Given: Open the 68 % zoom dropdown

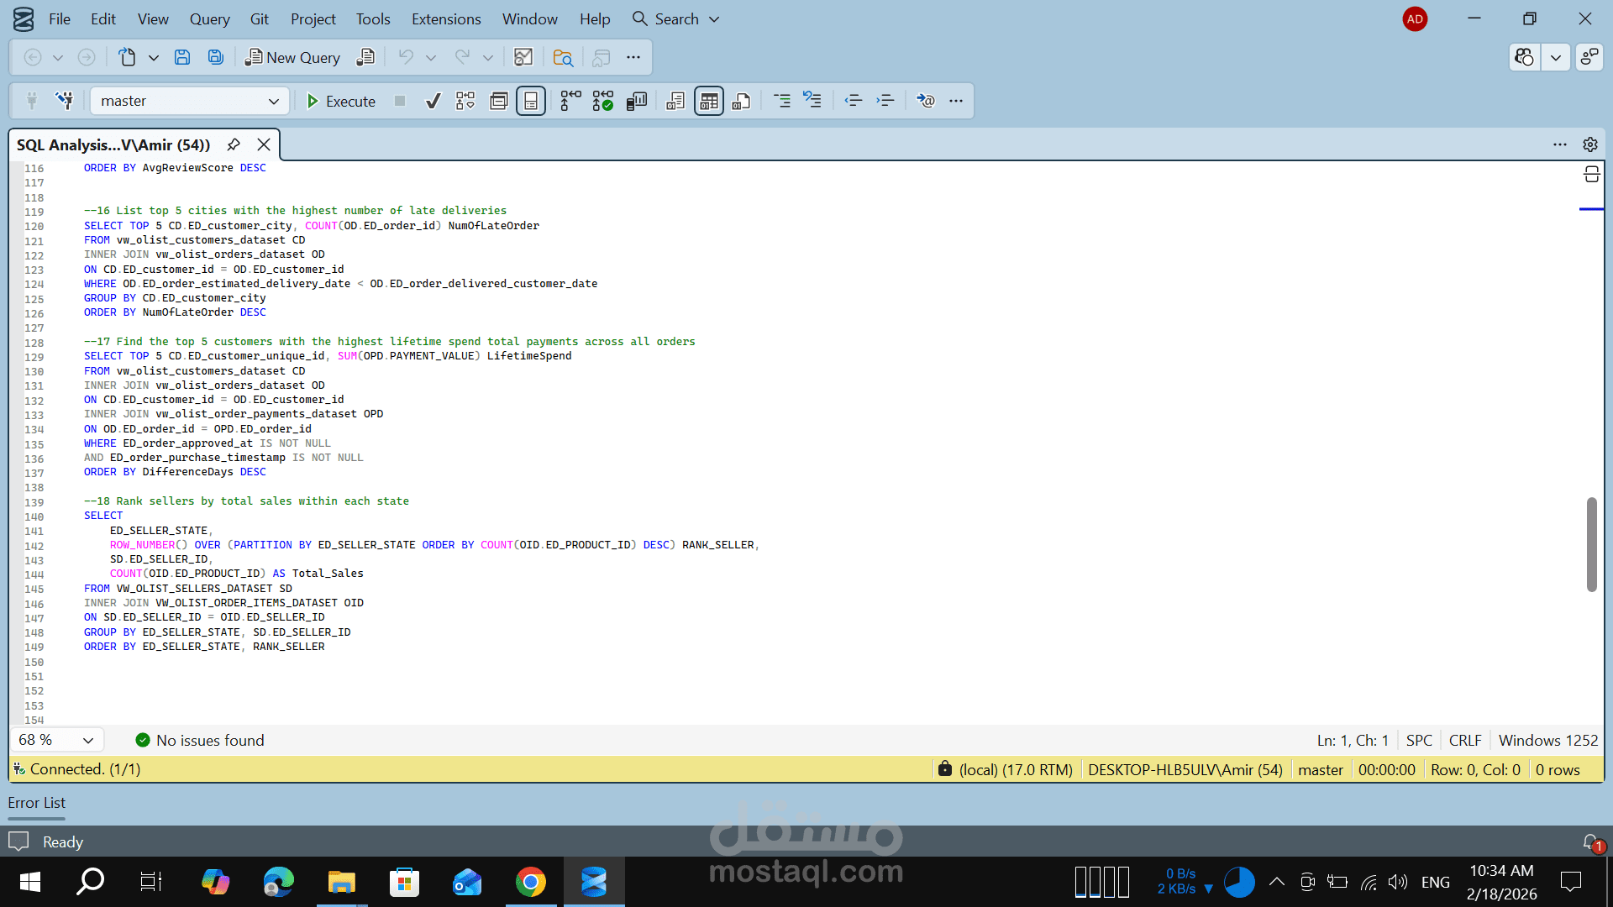Looking at the screenshot, I should click(x=87, y=740).
